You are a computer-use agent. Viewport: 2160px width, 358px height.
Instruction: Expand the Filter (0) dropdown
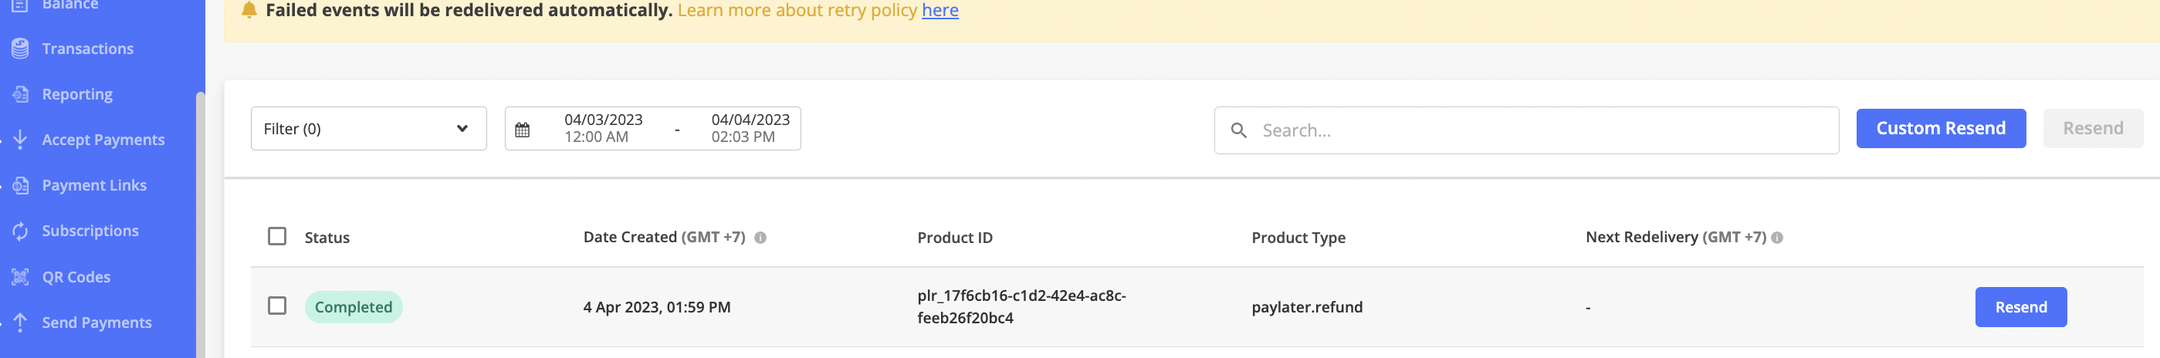[369, 128]
